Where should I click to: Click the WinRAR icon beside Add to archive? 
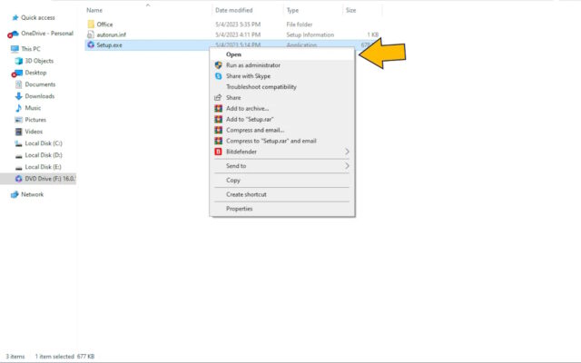pos(218,108)
